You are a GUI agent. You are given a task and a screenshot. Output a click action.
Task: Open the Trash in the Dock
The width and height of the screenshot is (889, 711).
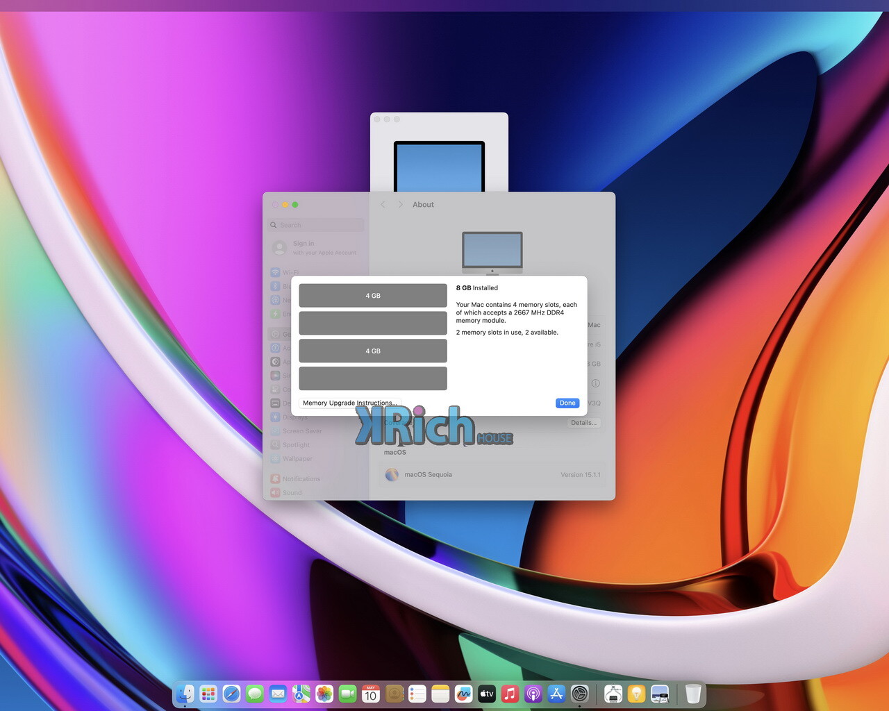coord(692,694)
